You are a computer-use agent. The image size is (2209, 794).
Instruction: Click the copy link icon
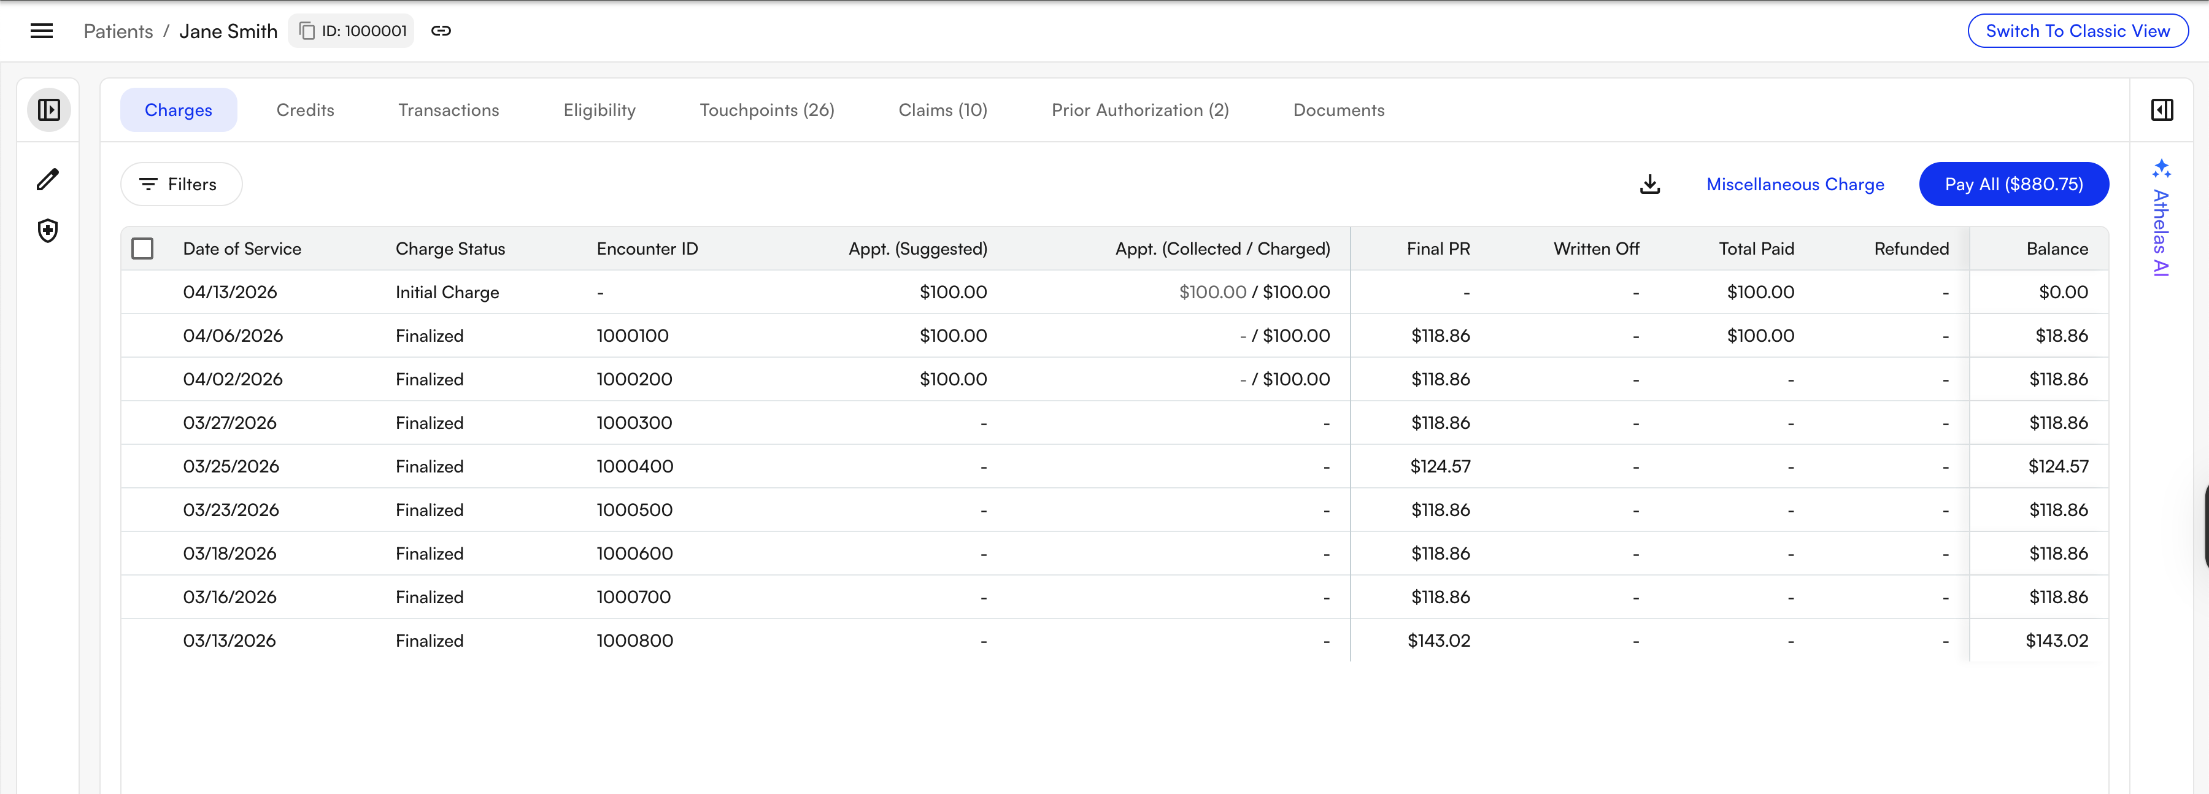tap(441, 31)
